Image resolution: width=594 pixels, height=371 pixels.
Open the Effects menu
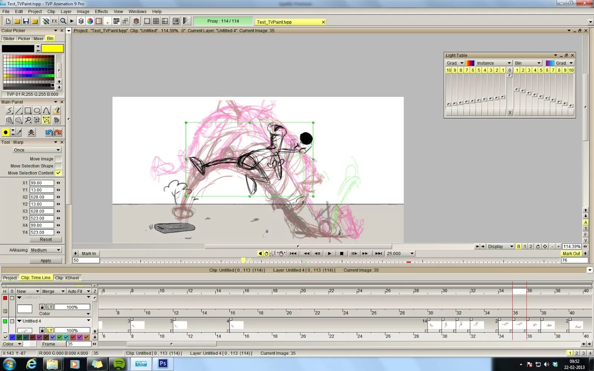[101, 12]
